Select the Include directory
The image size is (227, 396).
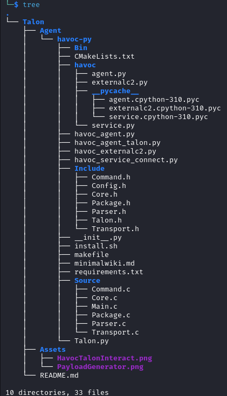[90, 169]
